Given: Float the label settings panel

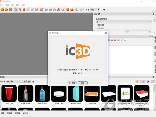Looking at the screenshot, I should pos(153,14).
